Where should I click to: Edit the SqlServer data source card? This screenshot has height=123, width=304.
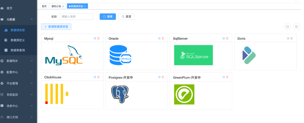223,38
